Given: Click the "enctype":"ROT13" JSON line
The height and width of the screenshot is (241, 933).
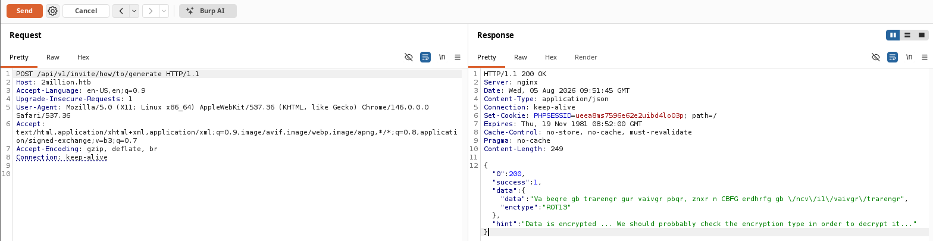Looking at the screenshot, I should pyautogui.click(x=536, y=207).
